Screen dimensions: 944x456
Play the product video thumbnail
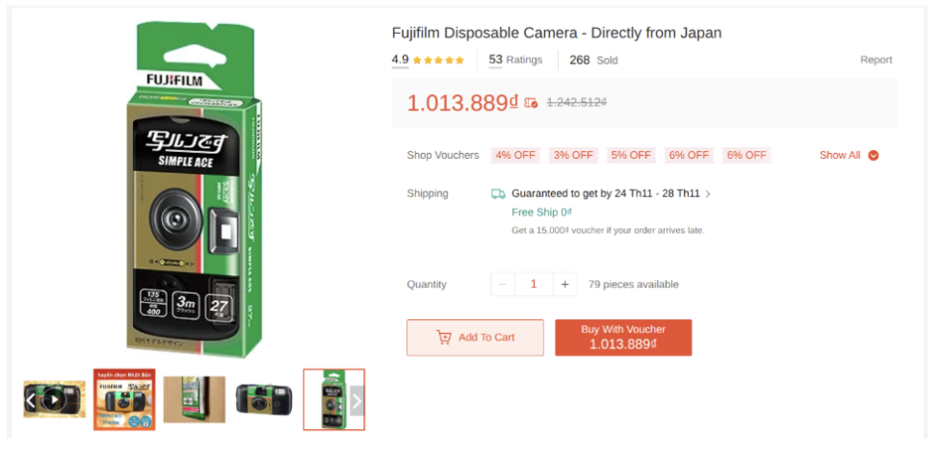pos(55,398)
